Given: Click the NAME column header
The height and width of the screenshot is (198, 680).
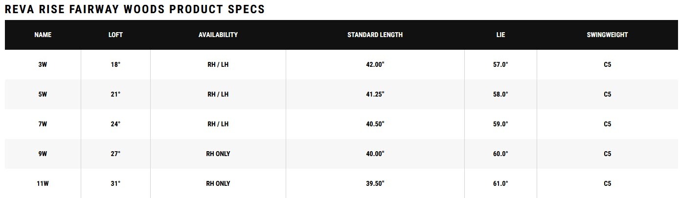Looking at the screenshot, I should click(43, 35).
